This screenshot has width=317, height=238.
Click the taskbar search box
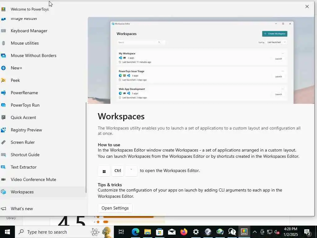64,232
